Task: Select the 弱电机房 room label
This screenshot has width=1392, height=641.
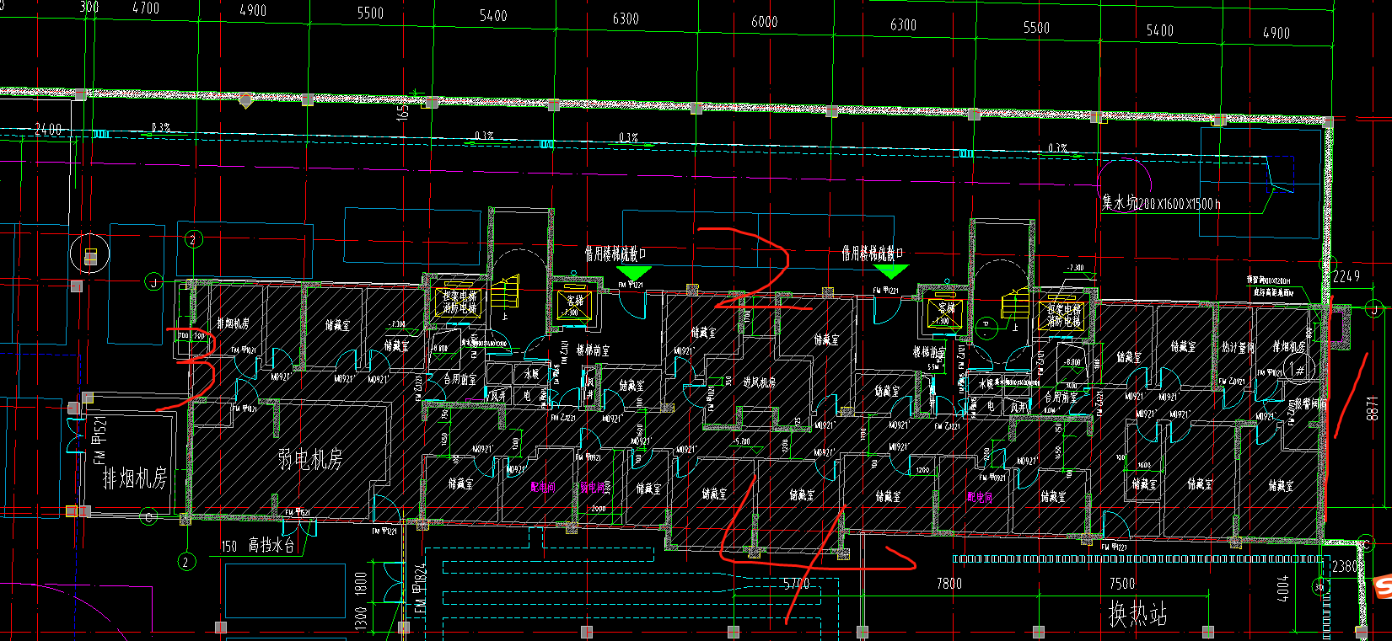Action: 311,459
